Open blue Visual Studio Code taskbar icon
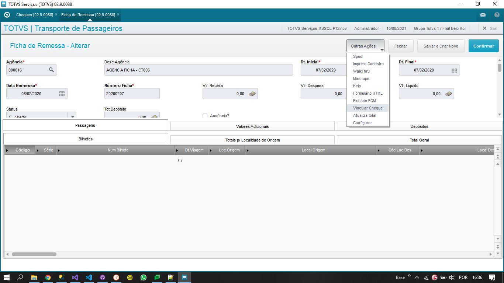This screenshot has width=504, height=283. [x=89, y=277]
